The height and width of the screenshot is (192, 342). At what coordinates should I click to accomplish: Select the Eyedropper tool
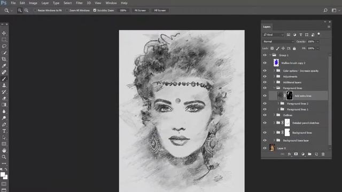coord(4,66)
